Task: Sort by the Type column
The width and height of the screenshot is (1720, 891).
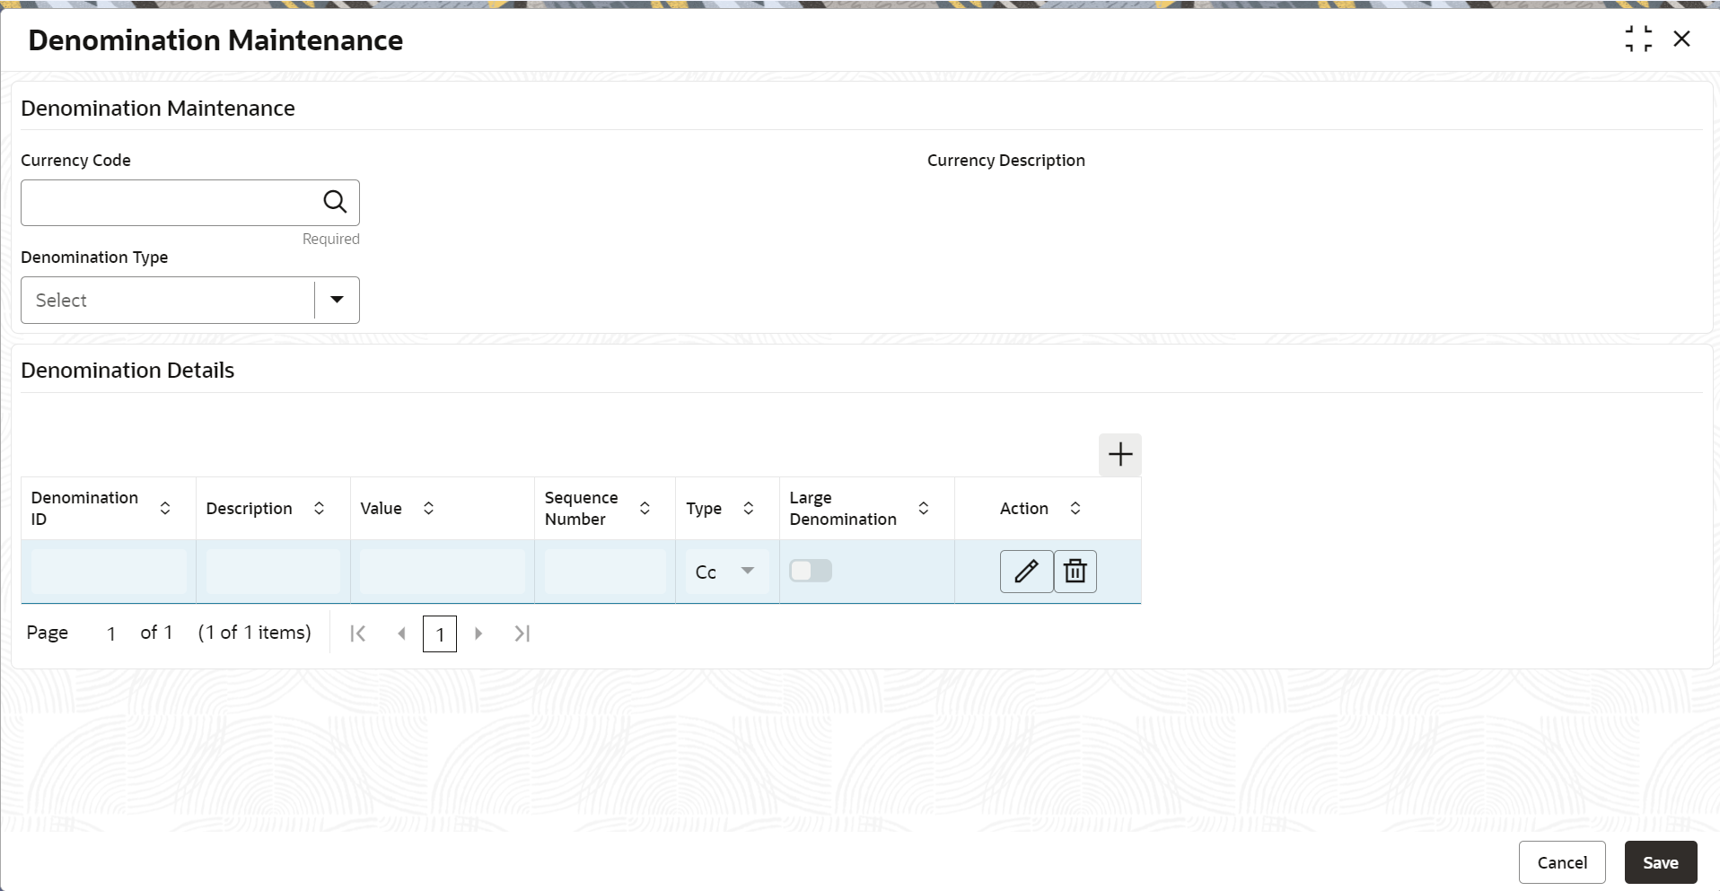Action: [748, 508]
